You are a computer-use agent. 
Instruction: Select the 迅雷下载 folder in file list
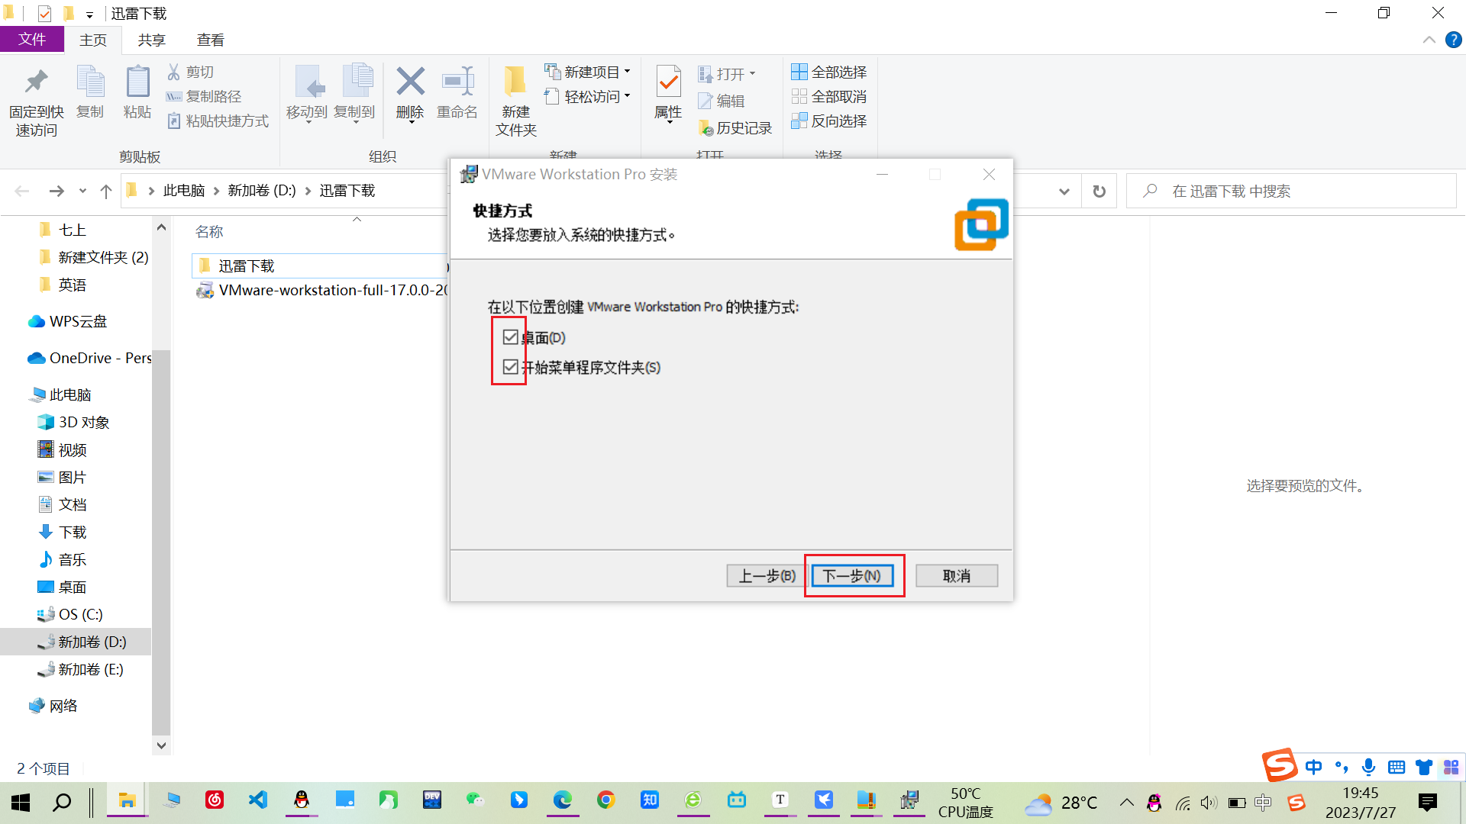point(246,266)
